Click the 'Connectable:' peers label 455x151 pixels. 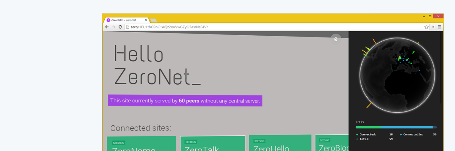coord(413,134)
